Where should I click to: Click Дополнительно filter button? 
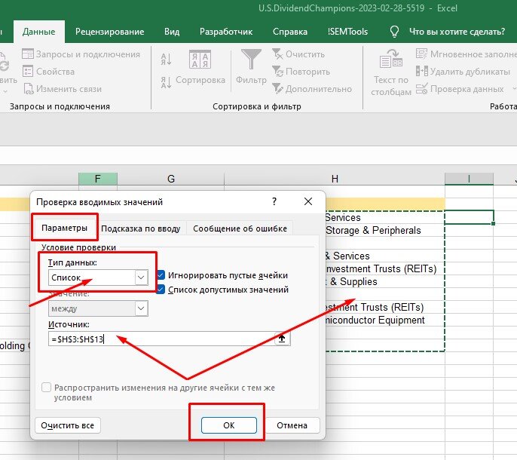312,89
